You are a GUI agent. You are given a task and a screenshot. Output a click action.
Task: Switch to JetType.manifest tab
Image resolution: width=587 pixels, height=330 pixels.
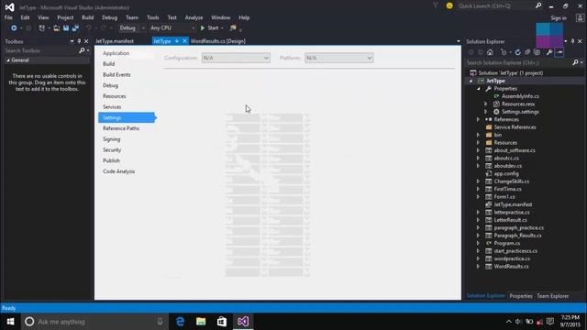115,41
